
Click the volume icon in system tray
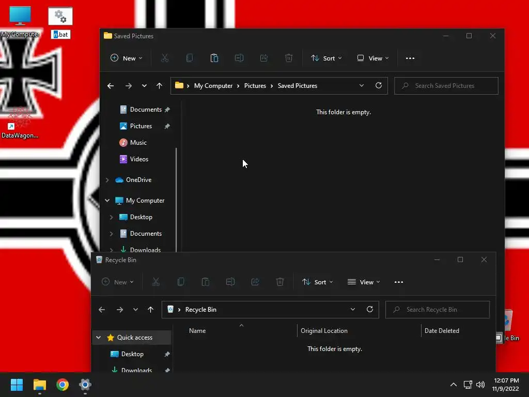pyautogui.click(x=480, y=385)
